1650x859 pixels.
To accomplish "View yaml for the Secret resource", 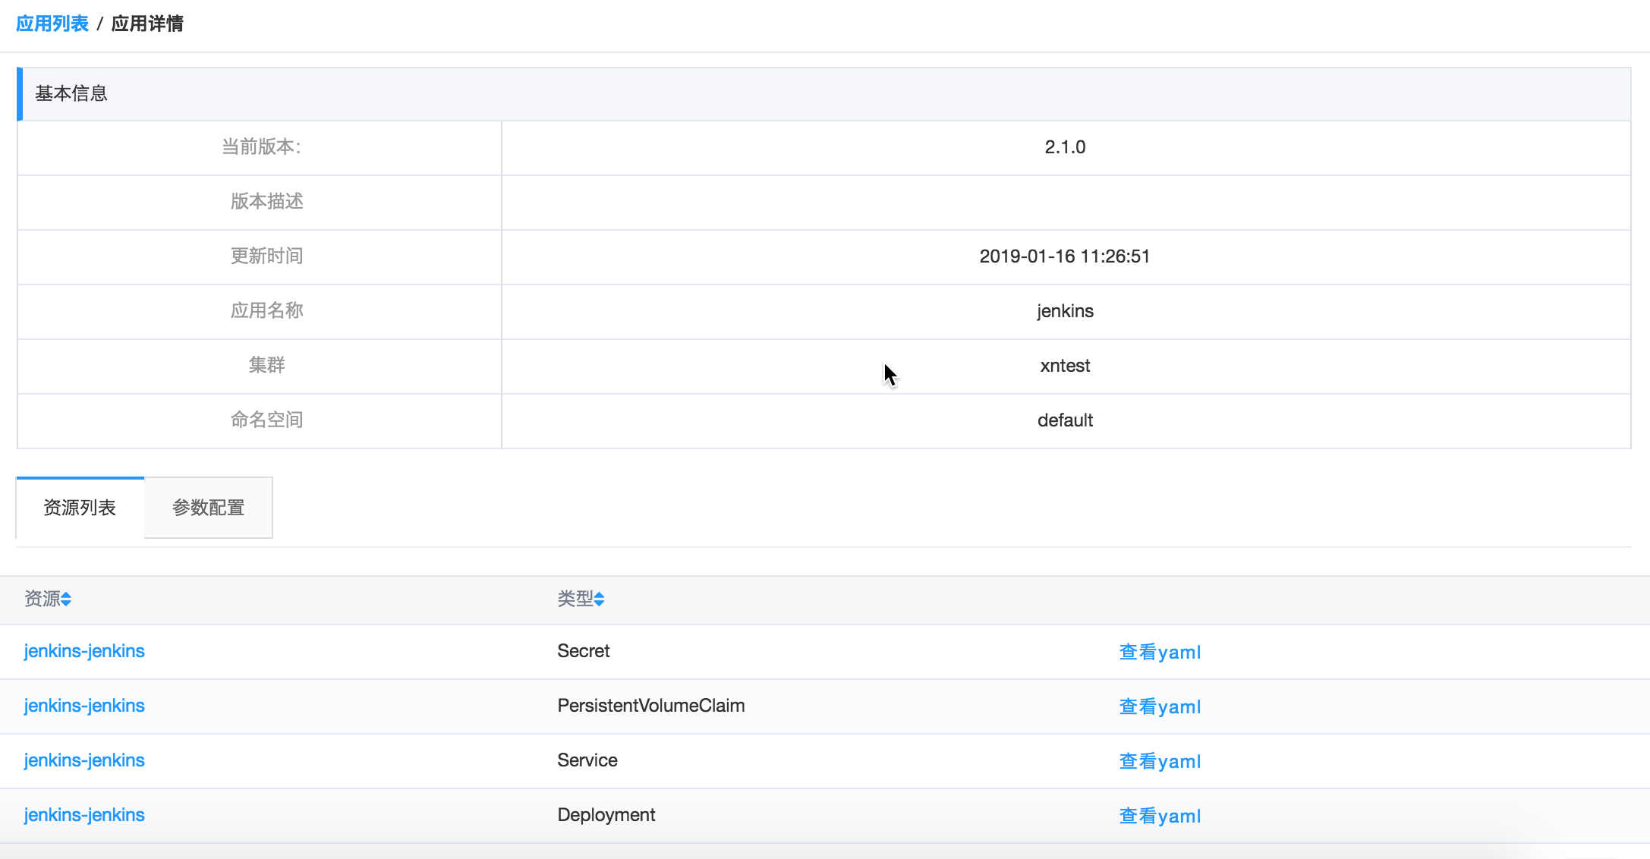I will click(x=1160, y=652).
